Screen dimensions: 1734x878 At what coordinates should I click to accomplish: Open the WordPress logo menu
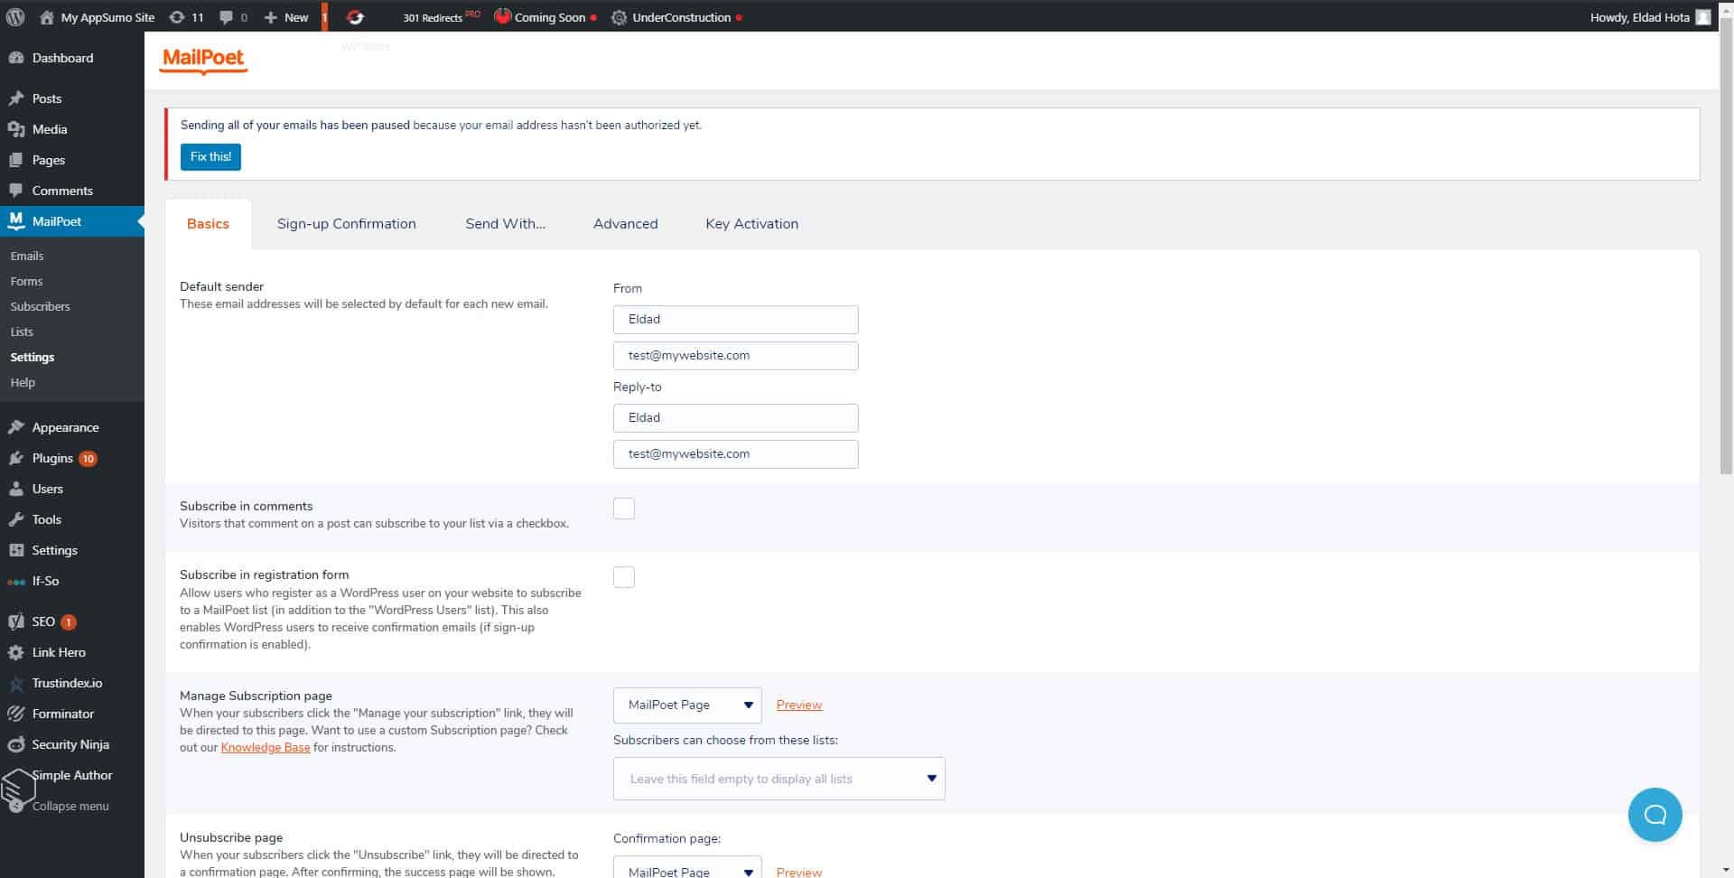click(x=15, y=17)
